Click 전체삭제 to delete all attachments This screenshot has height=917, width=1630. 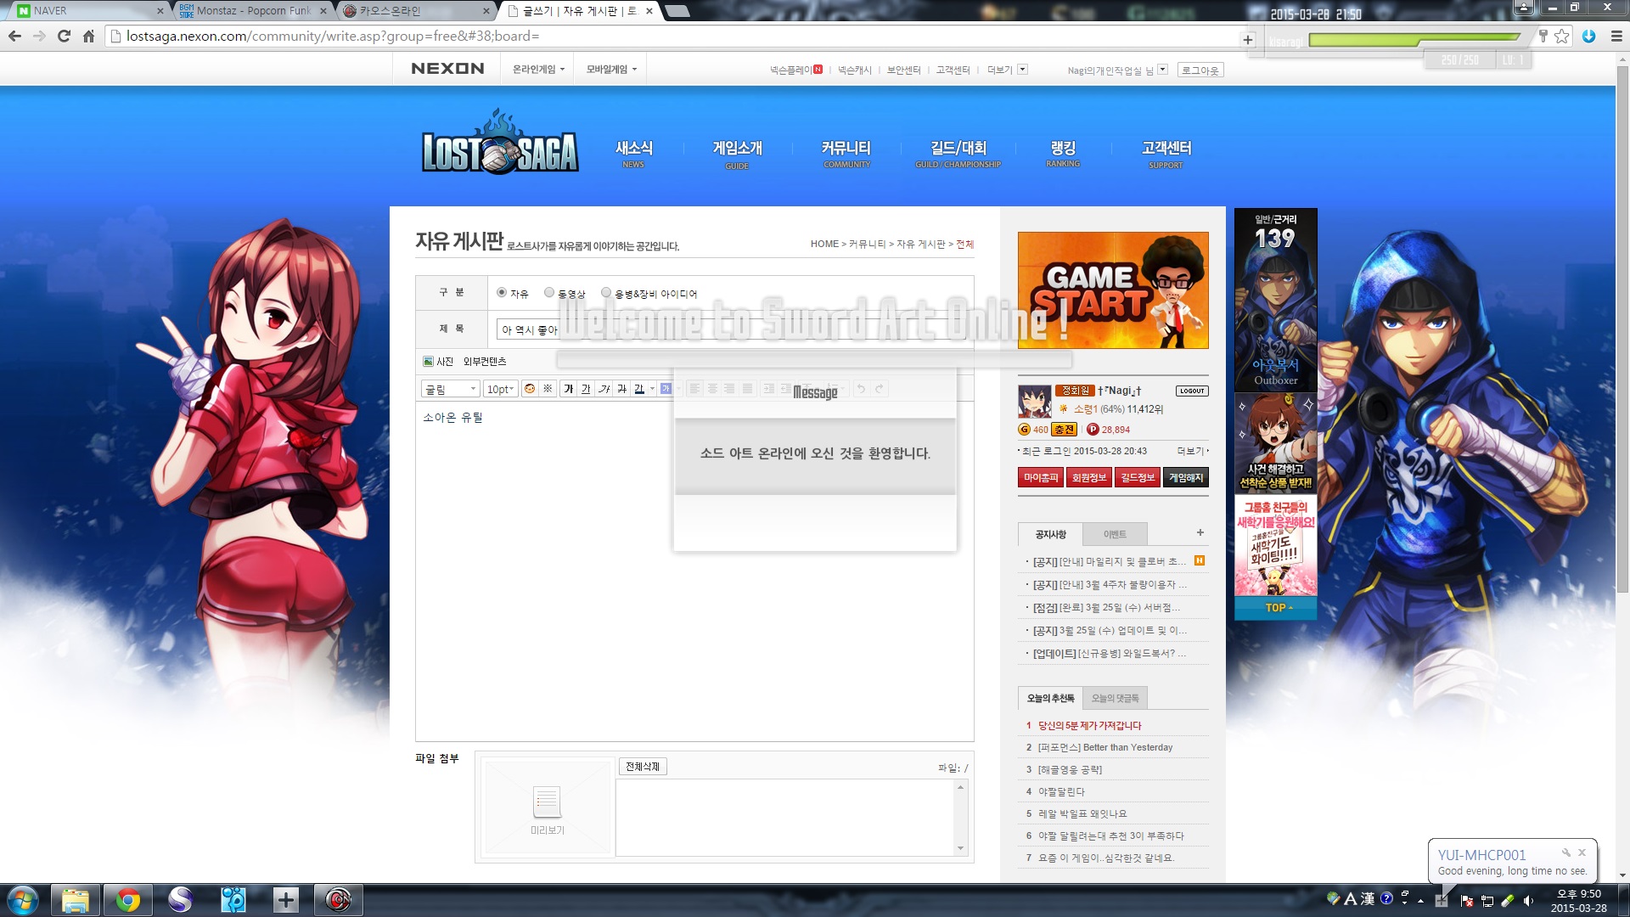pyautogui.click(x=643, y=767)
